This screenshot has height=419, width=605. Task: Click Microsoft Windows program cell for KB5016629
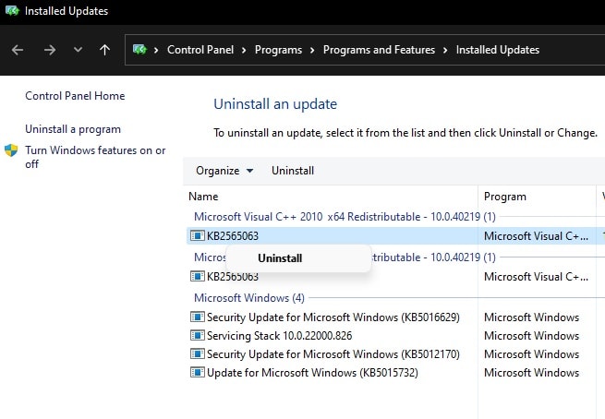[x=531, y=317]
